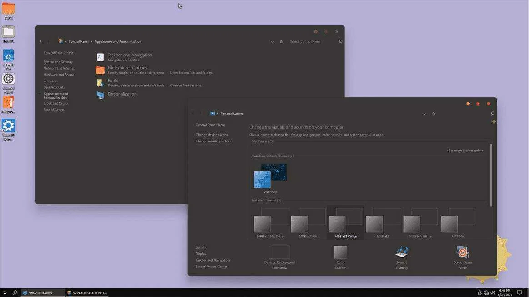
Task: Expand address history dropdown in Personalization window
Action: [424, 114]
